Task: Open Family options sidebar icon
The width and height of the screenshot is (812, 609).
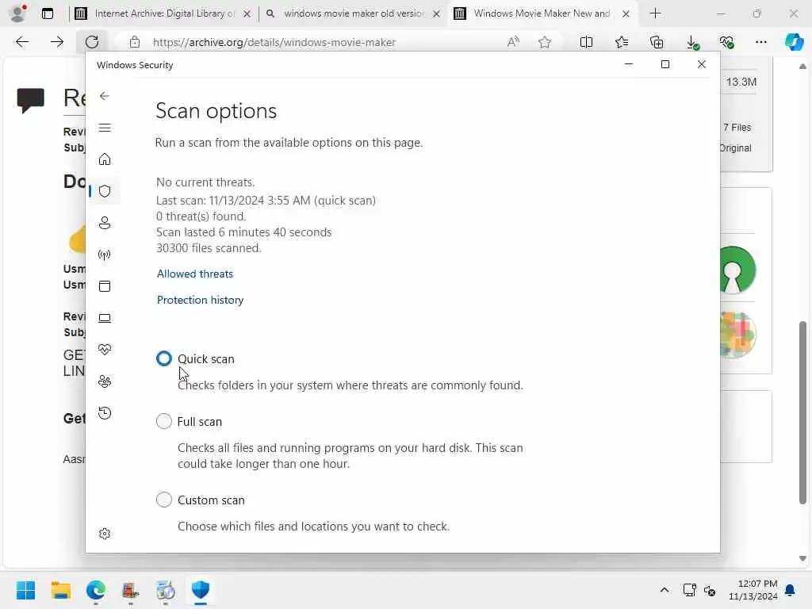Action: tap(105, 381)
